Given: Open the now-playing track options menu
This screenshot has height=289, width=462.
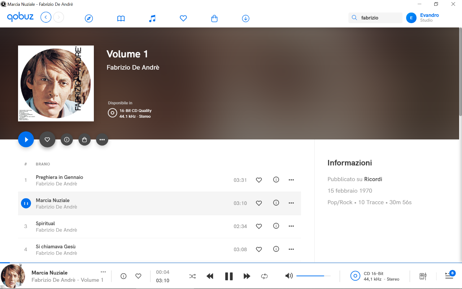Looking at the screenshot, I should click(103, 272).
